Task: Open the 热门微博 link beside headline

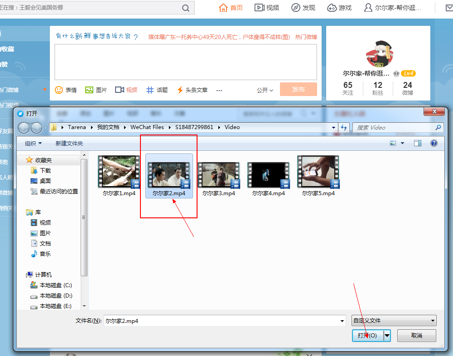Action: (x=306, y=37)
